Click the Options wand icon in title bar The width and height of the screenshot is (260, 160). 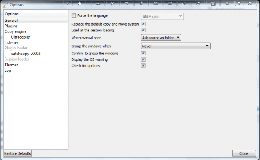click(5, 5)
